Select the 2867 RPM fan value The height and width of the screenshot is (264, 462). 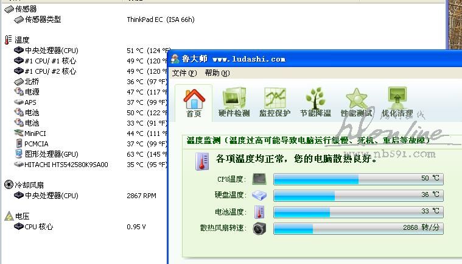pyautogui.click(x=141, y=196)
